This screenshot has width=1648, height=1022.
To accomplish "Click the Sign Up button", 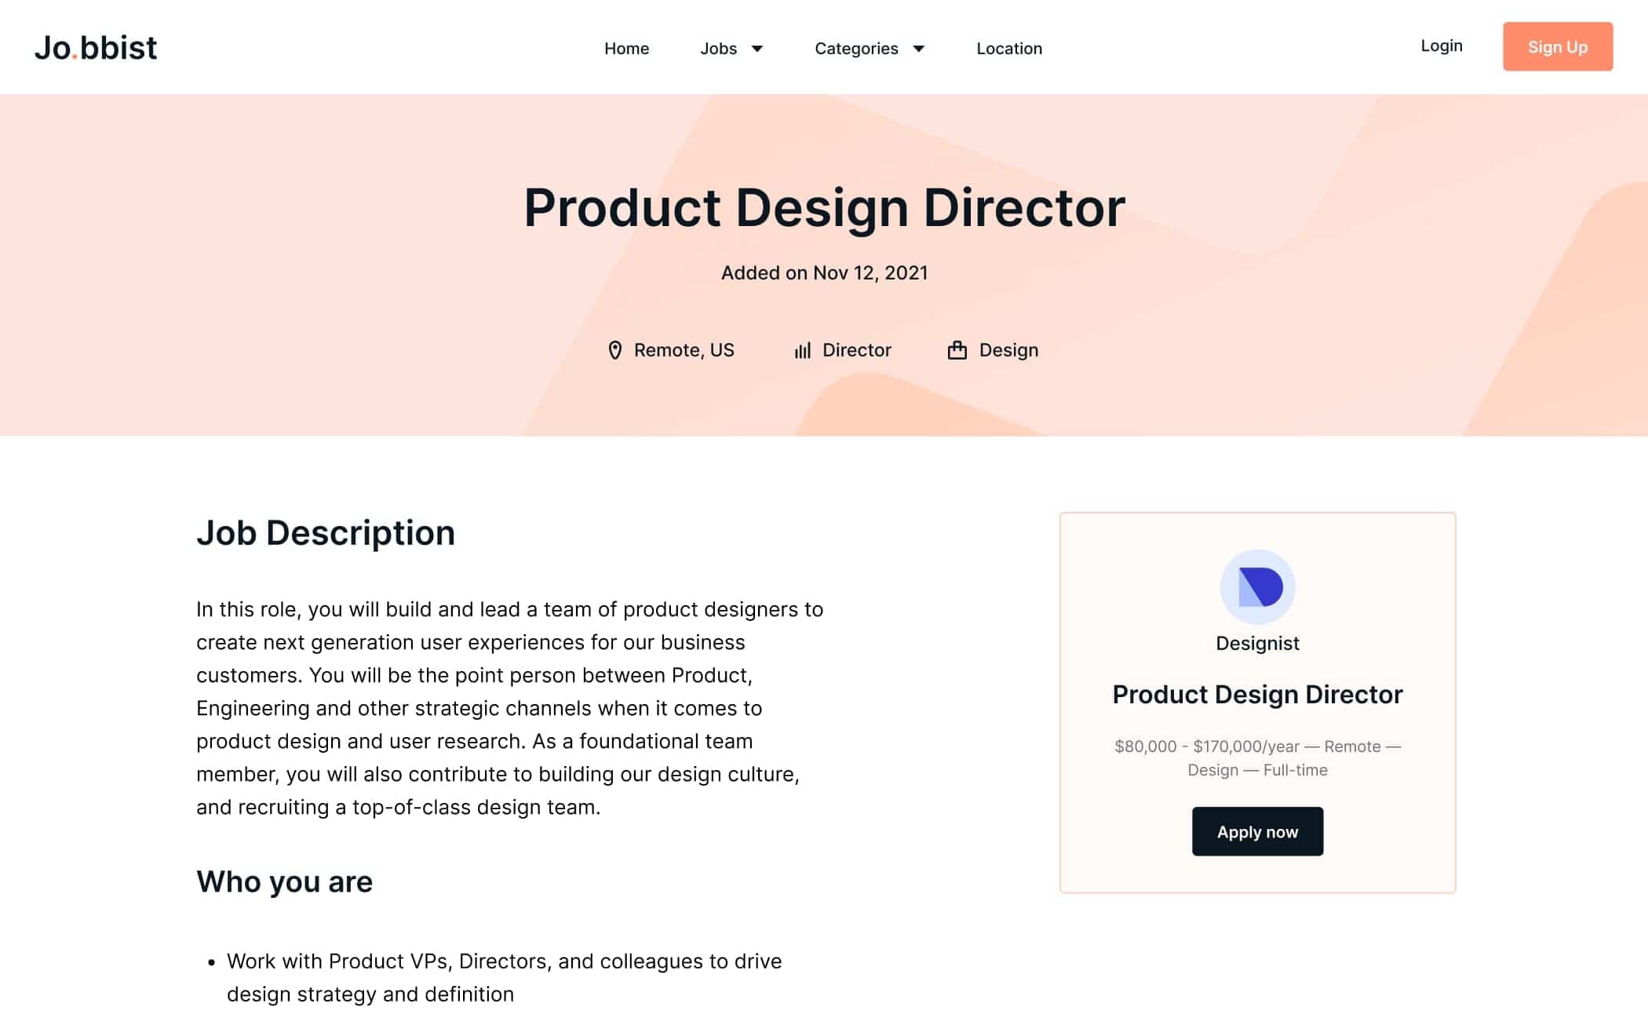I will click(x=1557, y=47).
